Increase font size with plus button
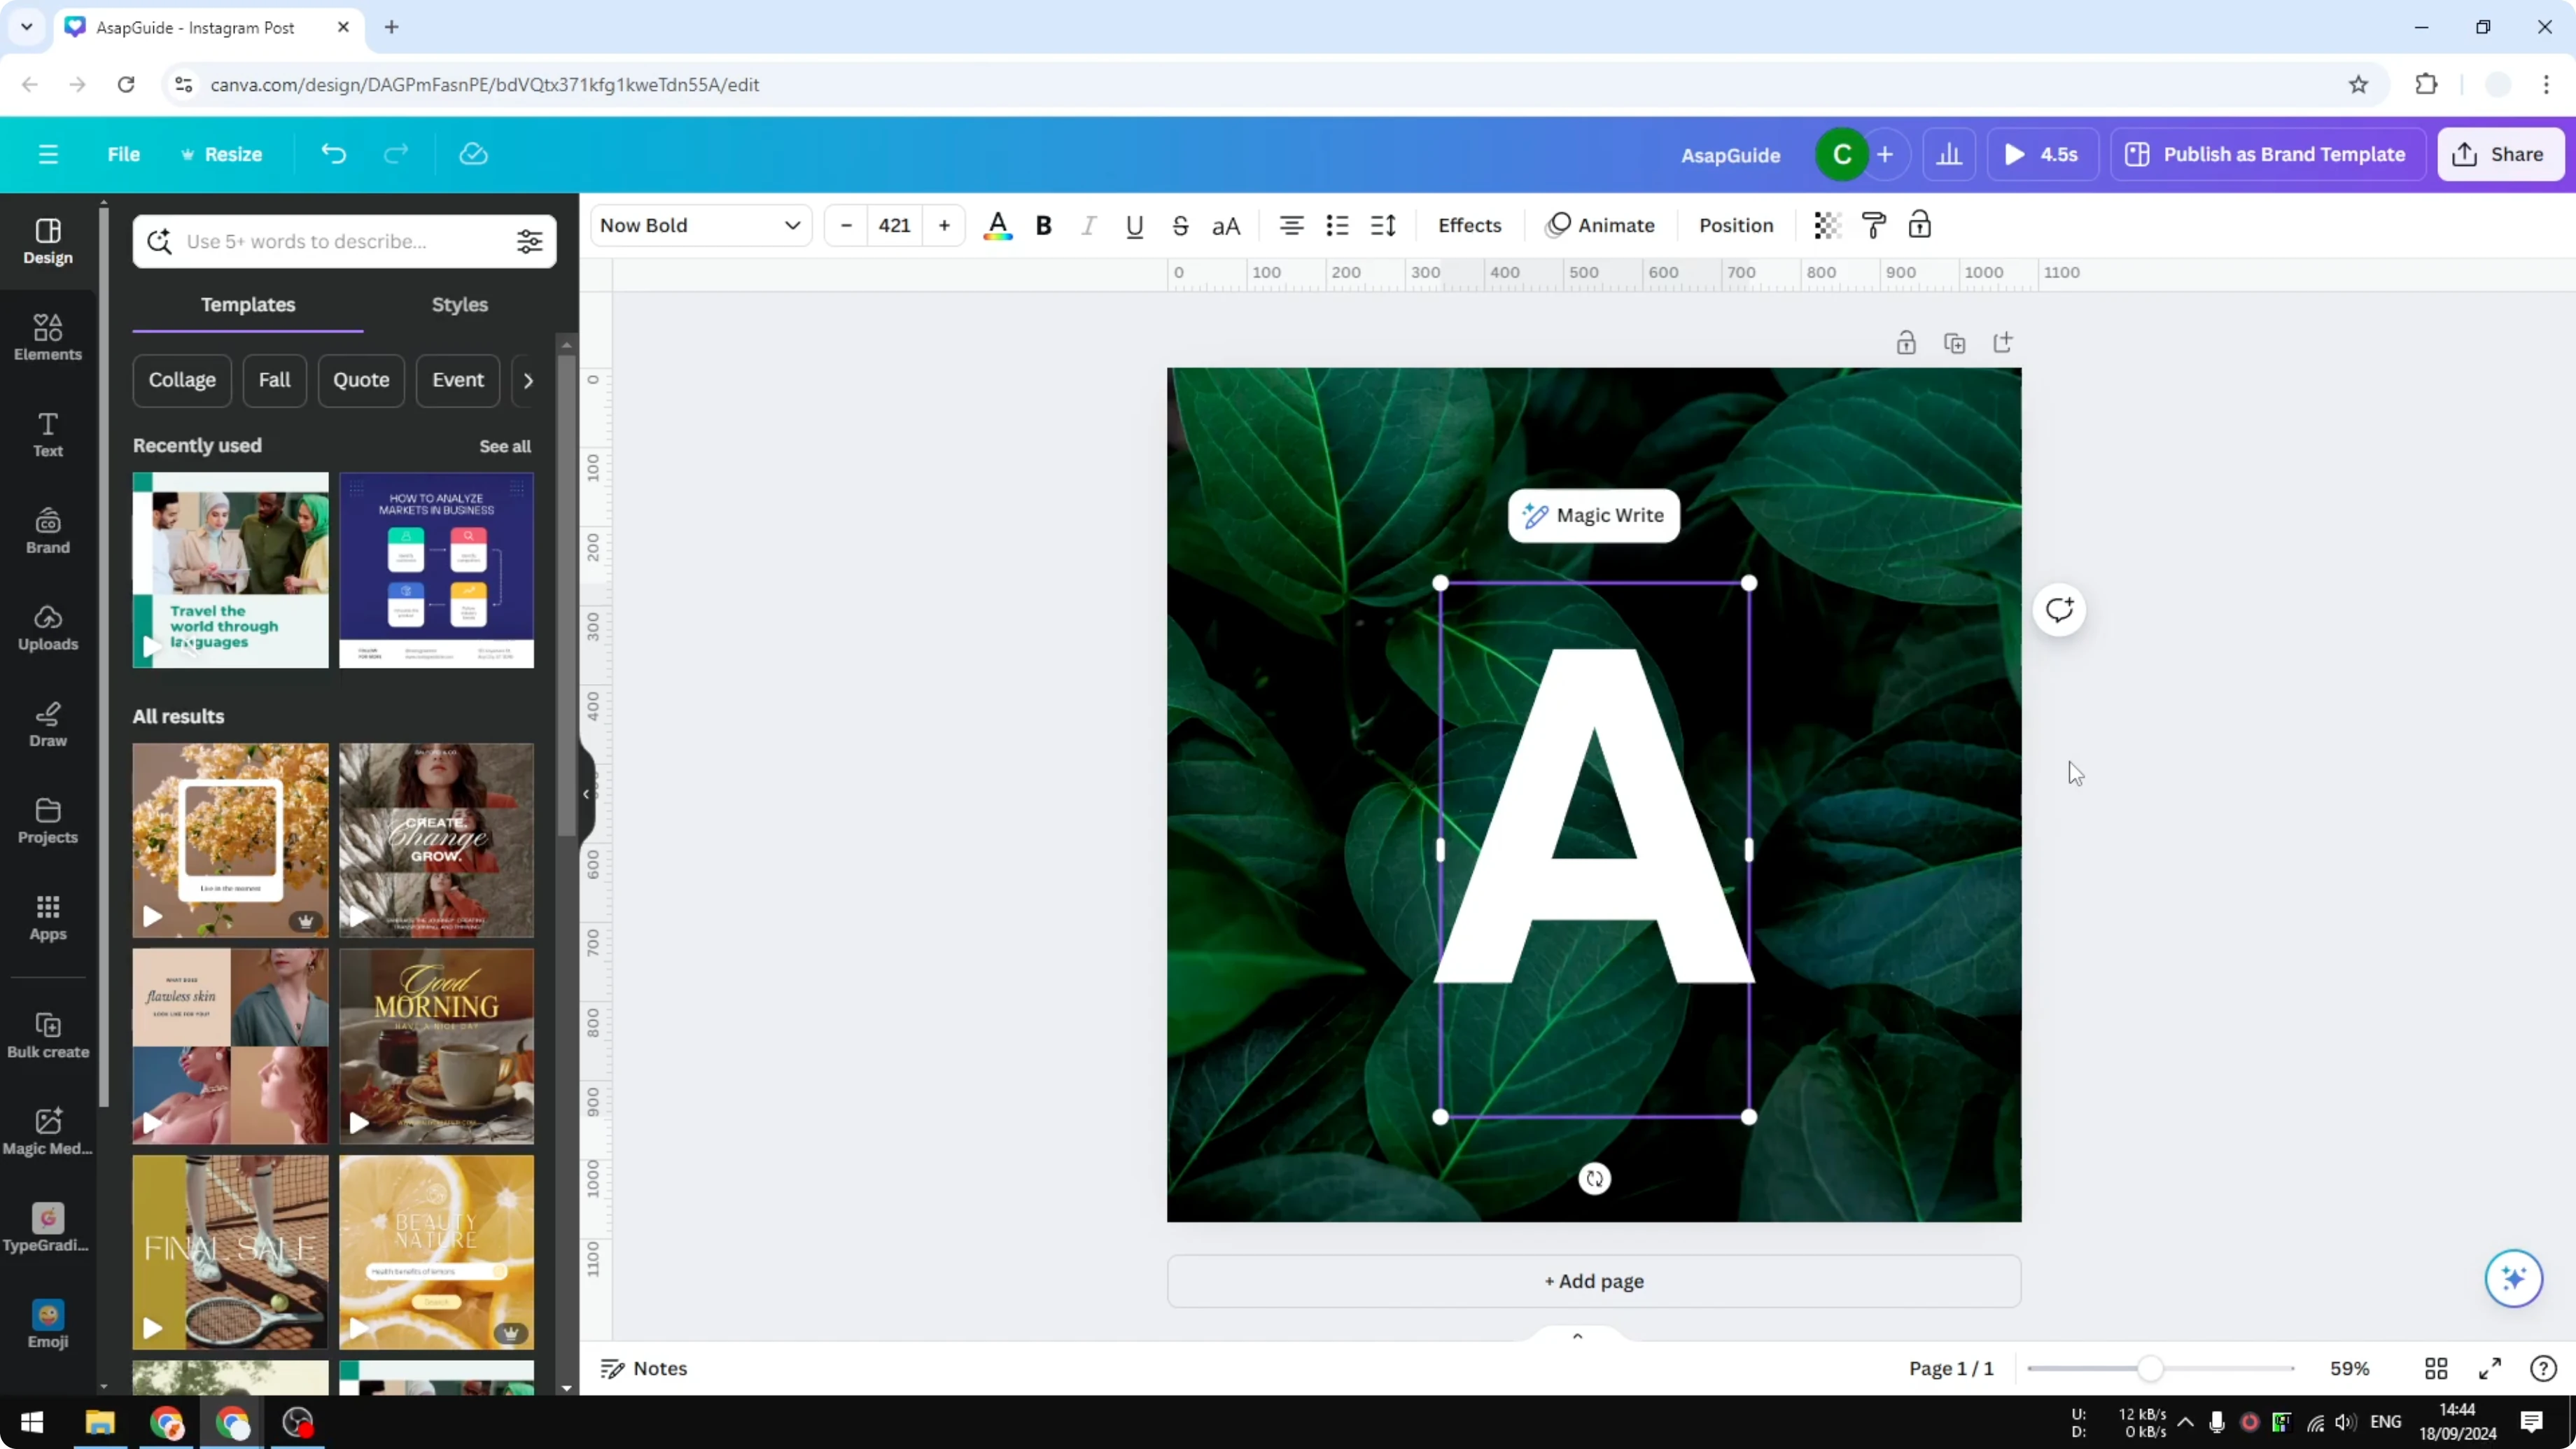 tap(943, 225)
